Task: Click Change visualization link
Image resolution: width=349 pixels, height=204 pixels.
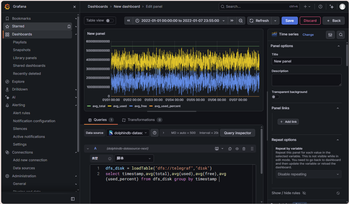Action: (x=308, y=35)
